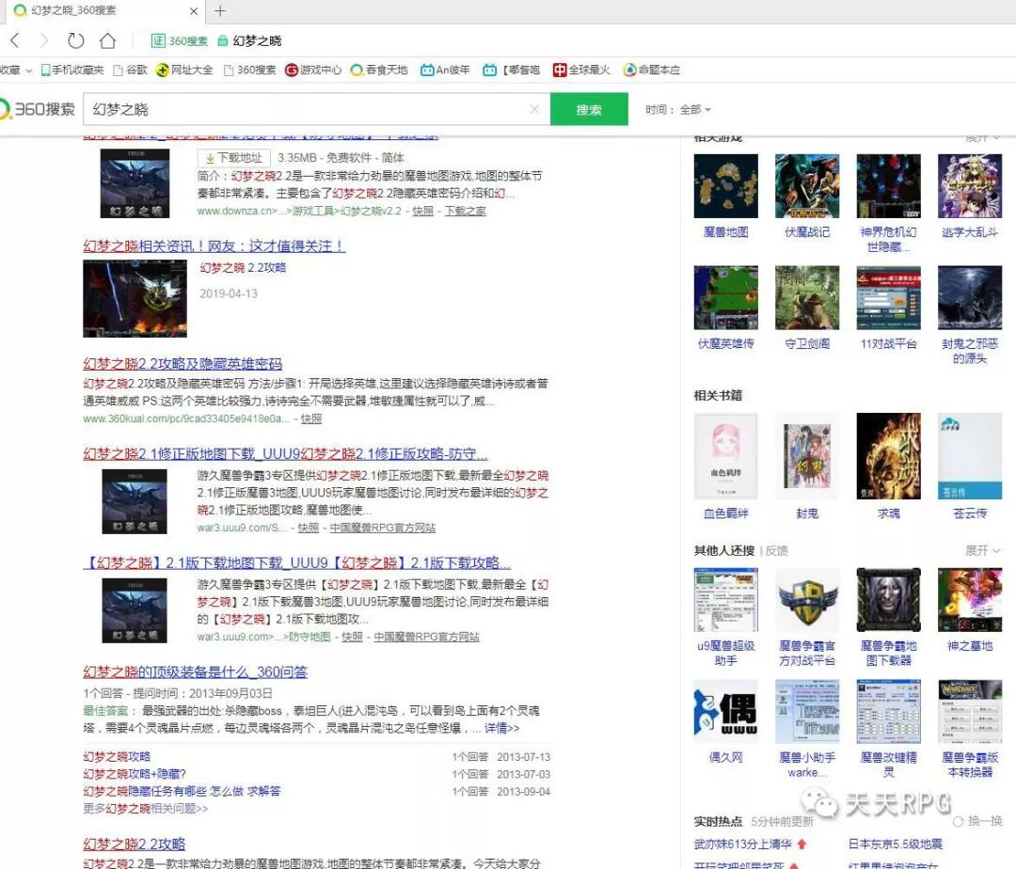Open An彼年 bookmark
Image resolution: width=1016 pixels, height=869 pixels.
445,70
